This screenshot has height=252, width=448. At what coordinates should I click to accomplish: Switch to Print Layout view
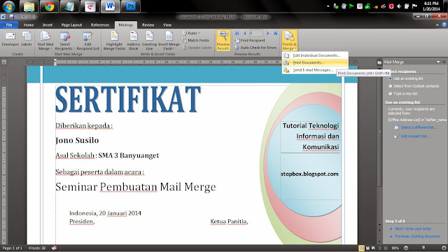point(361,248)
